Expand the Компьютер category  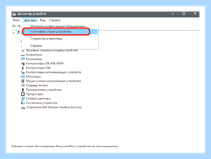(x=18, y=59)
